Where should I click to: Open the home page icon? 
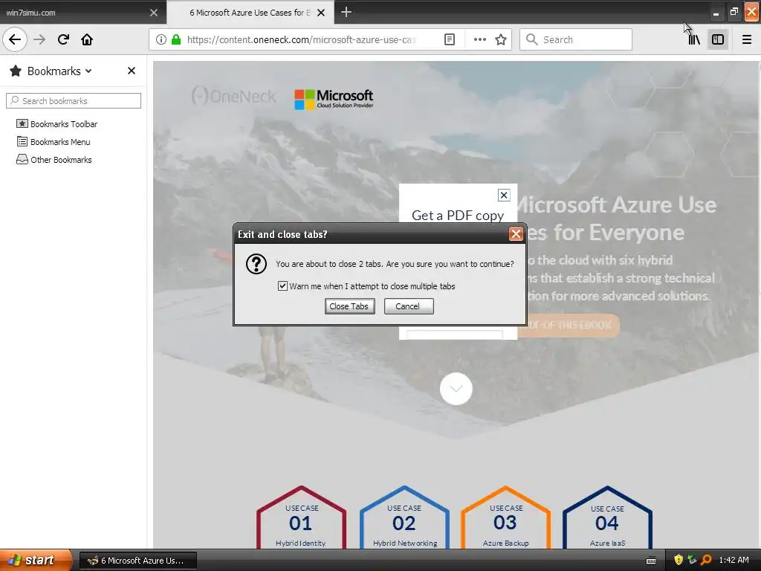click(x=87, y=40)
